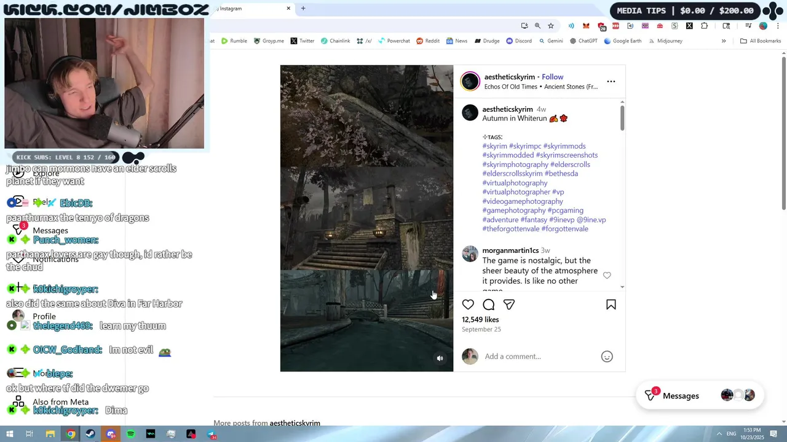Open the Discord bookmark
The image size is (787, 442).
click(519, 41)
